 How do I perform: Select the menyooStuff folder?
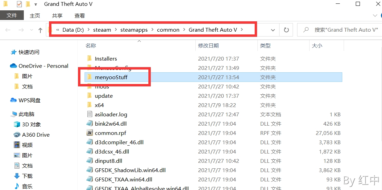111,77
